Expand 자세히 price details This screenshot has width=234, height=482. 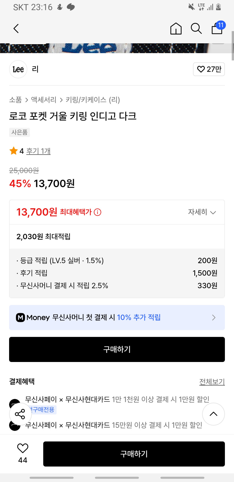pos(202,212)
